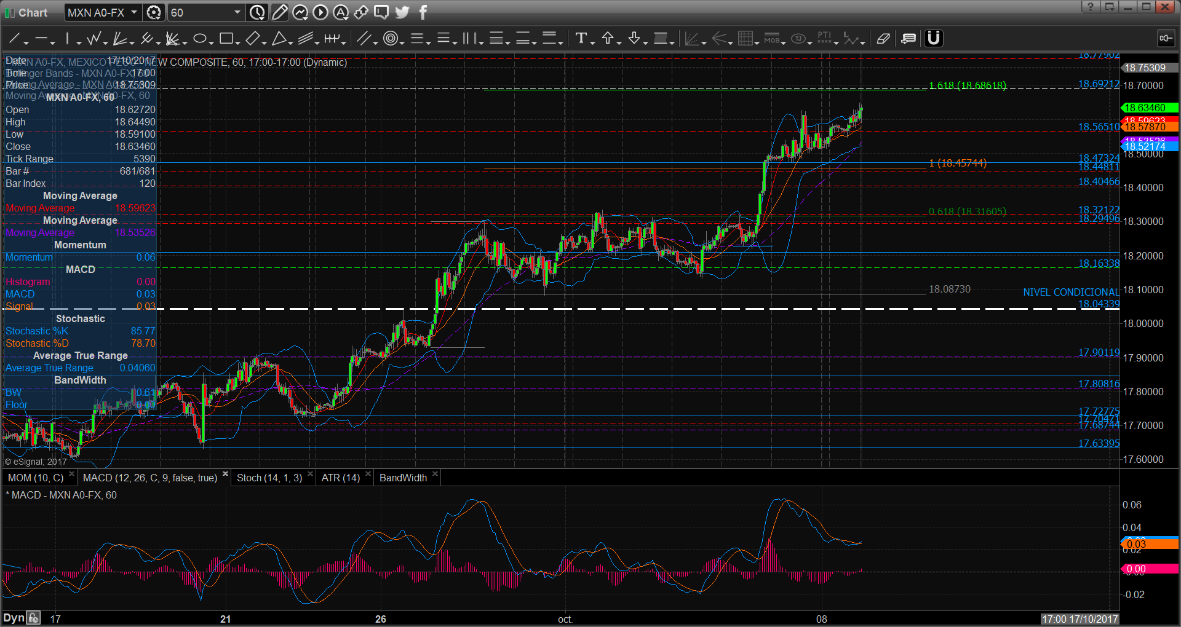
Task: Share the chart via Twitter icon
Action: point(402,12)
